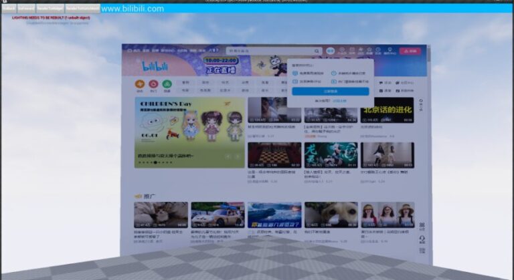Open the two dancers video thumbnail
Image resolution: width=514 pixels, height=280 pixels.
tap(387, 155)
